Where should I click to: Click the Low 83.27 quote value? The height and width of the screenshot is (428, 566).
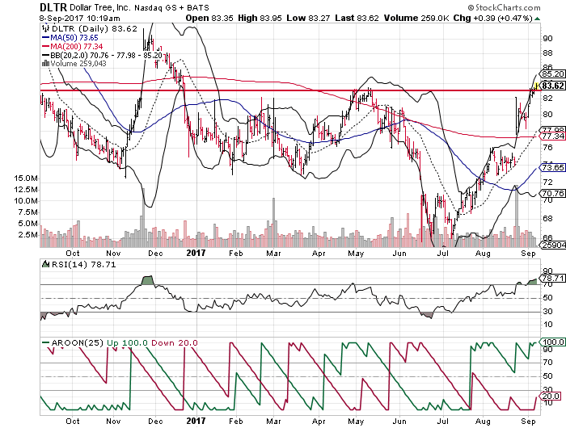[308, 18]
